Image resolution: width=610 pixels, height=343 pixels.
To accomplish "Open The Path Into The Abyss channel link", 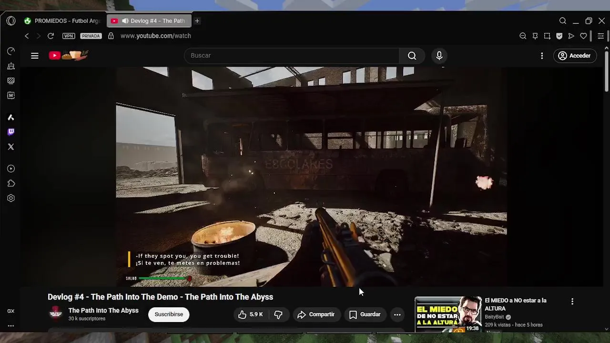I will [x=103, y=311].
